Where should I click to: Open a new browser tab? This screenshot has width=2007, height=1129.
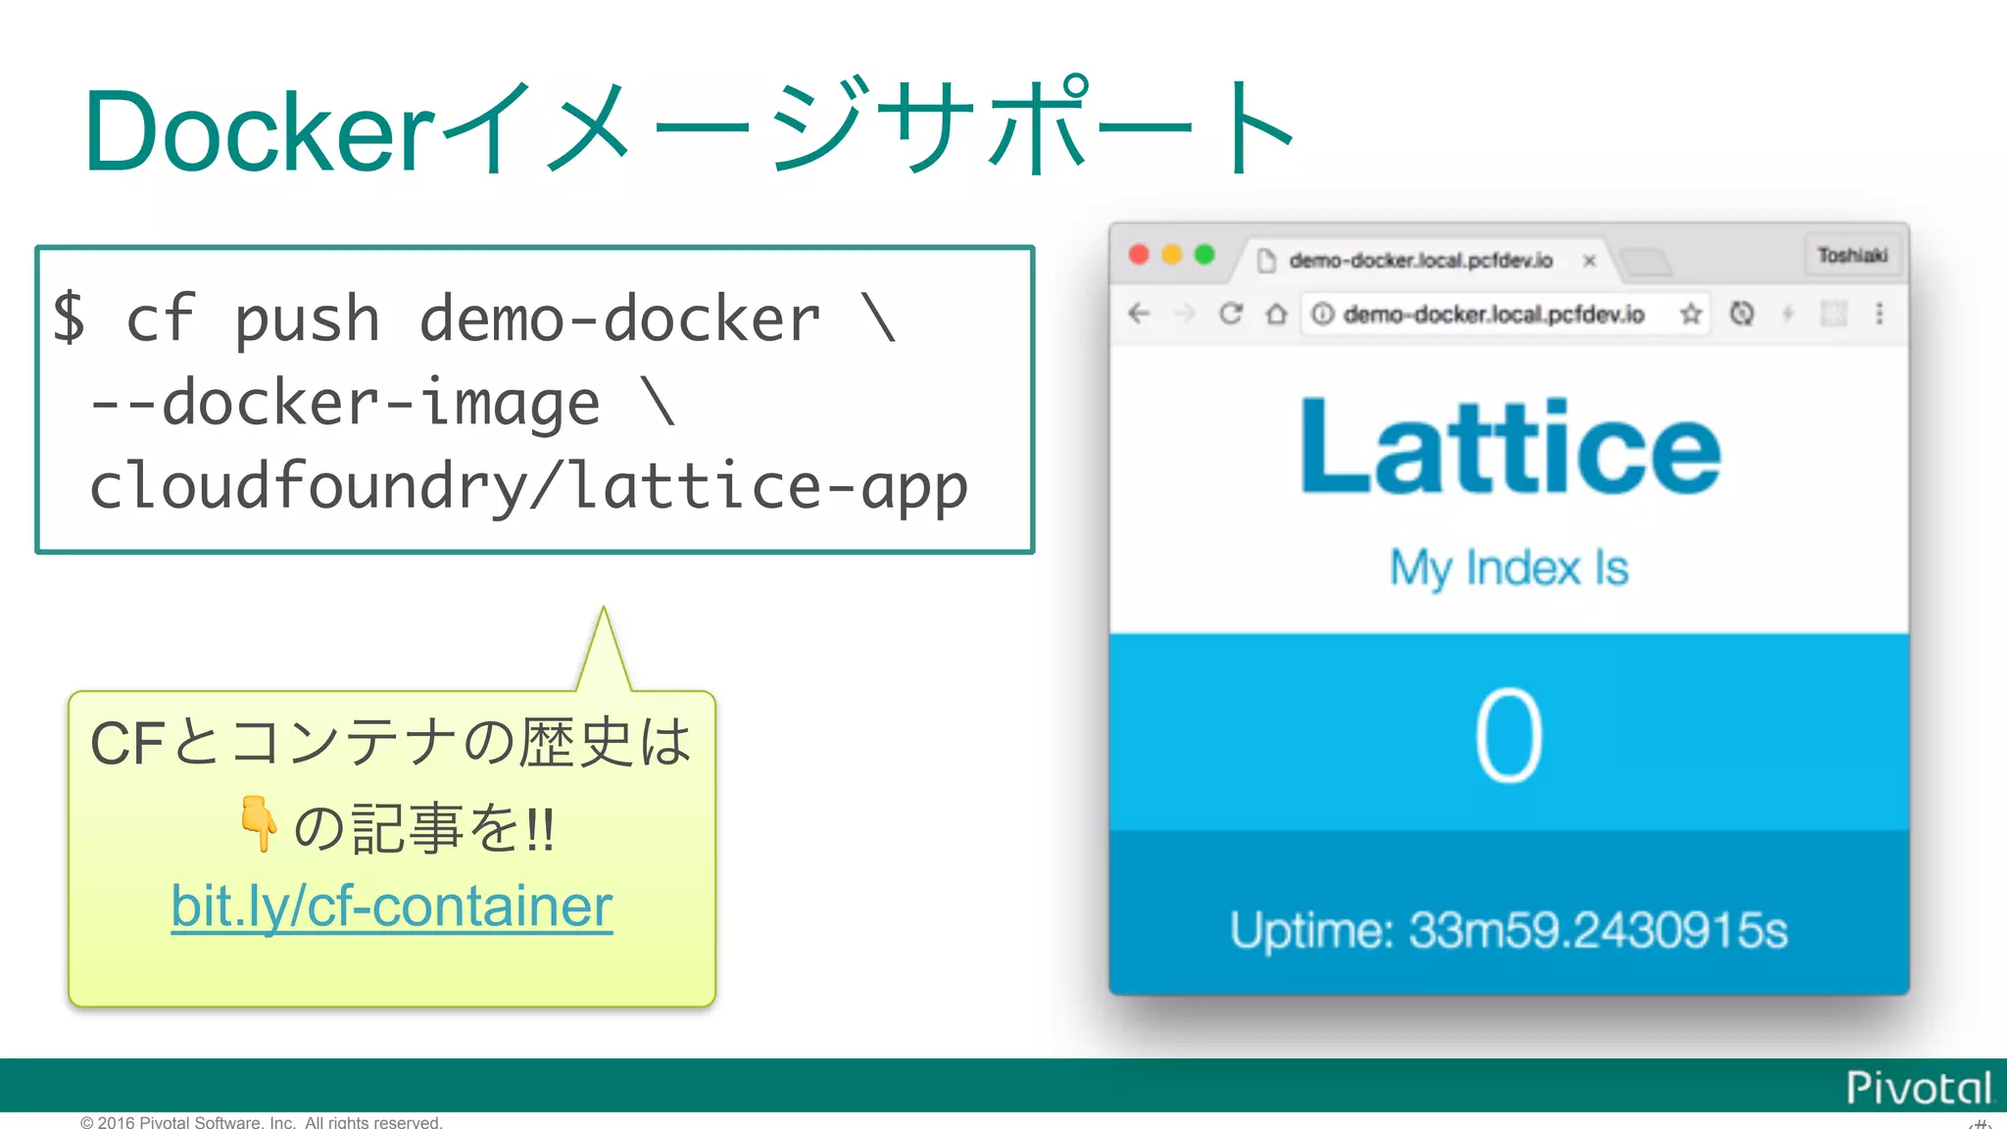point(1646,262)
